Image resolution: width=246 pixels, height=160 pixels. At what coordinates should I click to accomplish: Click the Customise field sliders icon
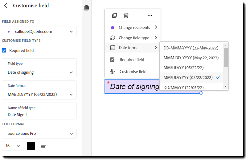tap(113, 72)
